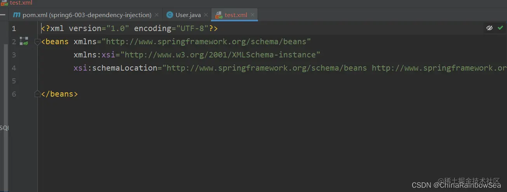The height and width of the screenshot is (192, 507).
Task: Switch to the User.java editor tab
Action: (188, 15)
